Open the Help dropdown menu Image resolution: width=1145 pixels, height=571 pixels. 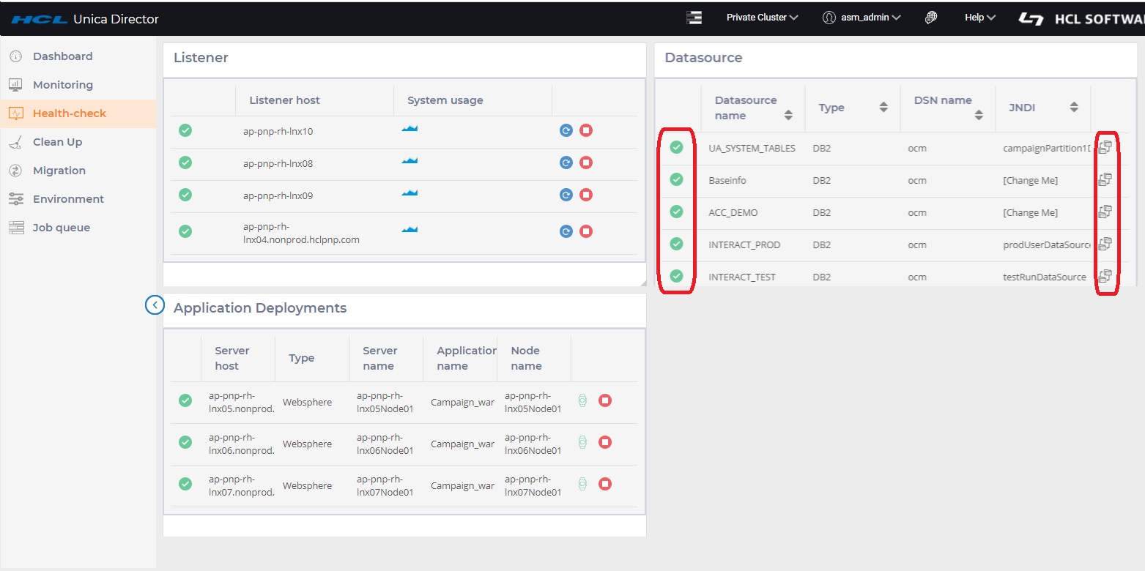coord(979,18)
